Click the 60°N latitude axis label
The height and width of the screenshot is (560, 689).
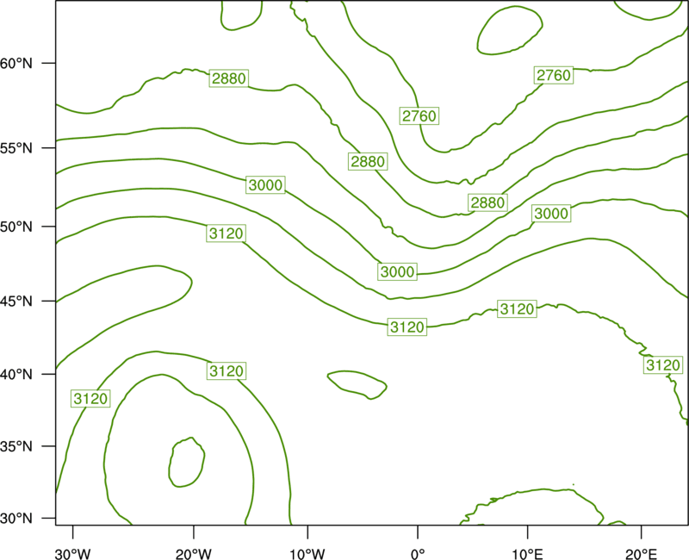tap(16, 63)
